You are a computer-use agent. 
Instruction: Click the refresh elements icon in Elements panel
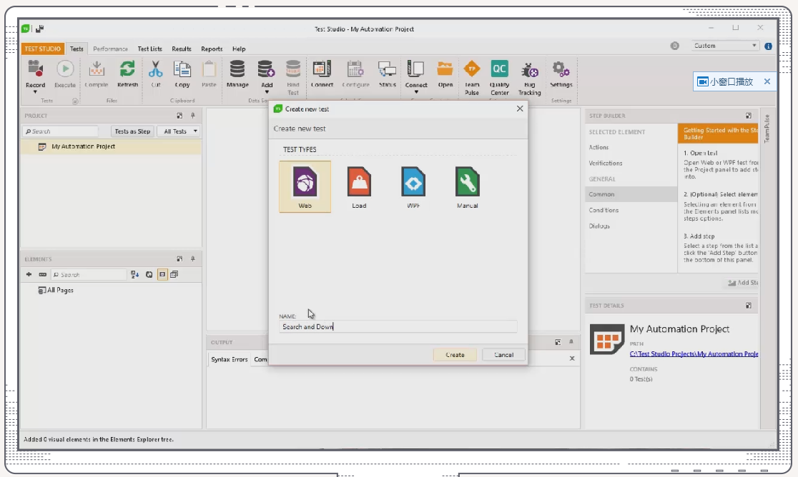149,274
